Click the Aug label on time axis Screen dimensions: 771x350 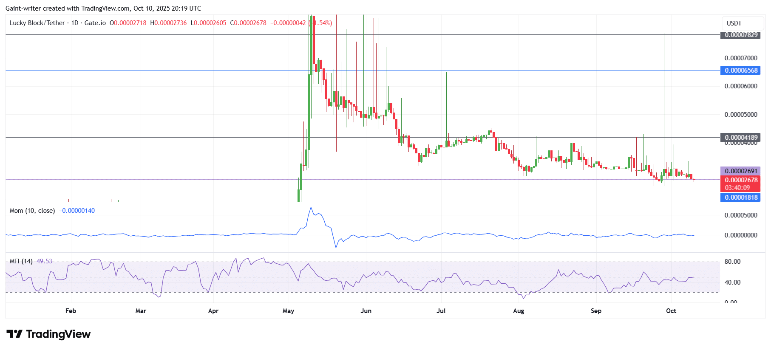point(518,311)
